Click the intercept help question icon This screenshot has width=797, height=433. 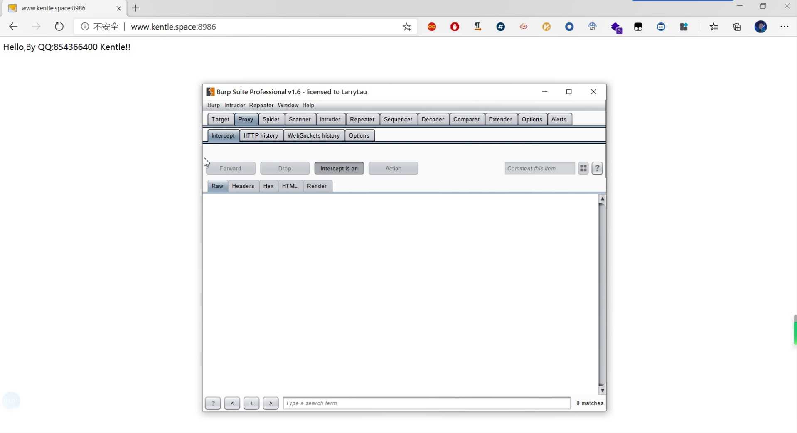pos(597,168)
